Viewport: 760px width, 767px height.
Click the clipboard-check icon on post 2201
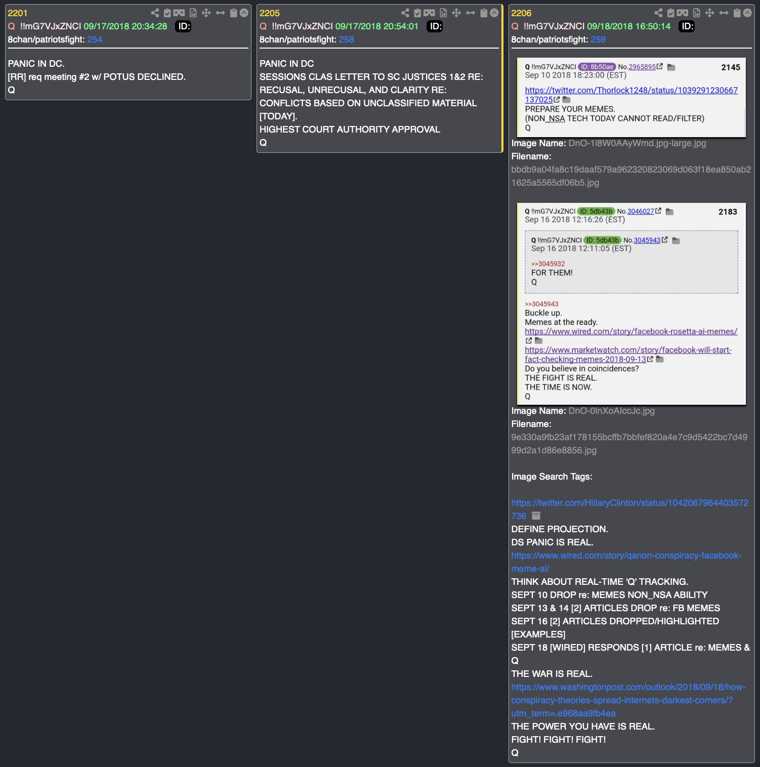pyautogui.click(x=167, y=13)
